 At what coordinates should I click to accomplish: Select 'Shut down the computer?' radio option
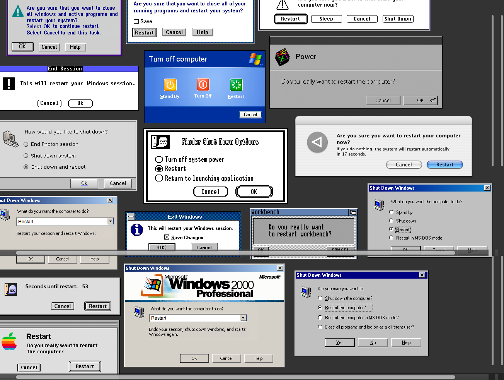click(320, 298)
